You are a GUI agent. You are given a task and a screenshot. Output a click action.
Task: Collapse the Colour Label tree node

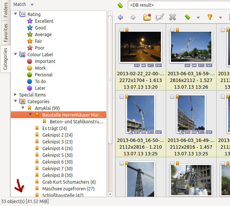pyautogui.click(x=15, y=54)
